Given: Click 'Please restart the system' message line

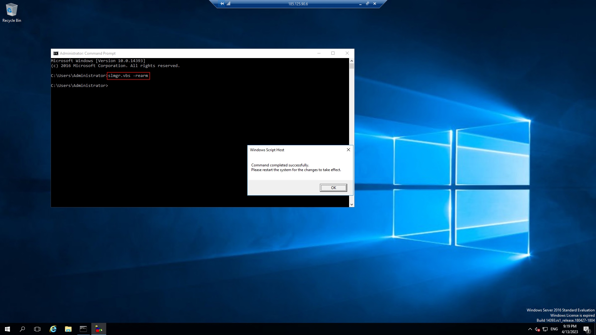Looking at the screenshot, I should click(x=296, y=170).
